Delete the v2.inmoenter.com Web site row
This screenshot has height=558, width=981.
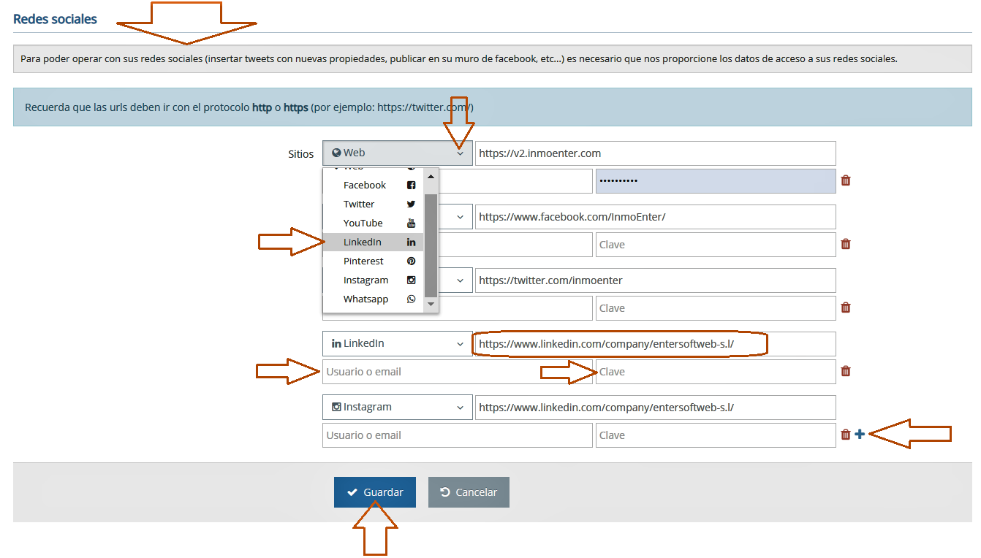tap(846, 180)
